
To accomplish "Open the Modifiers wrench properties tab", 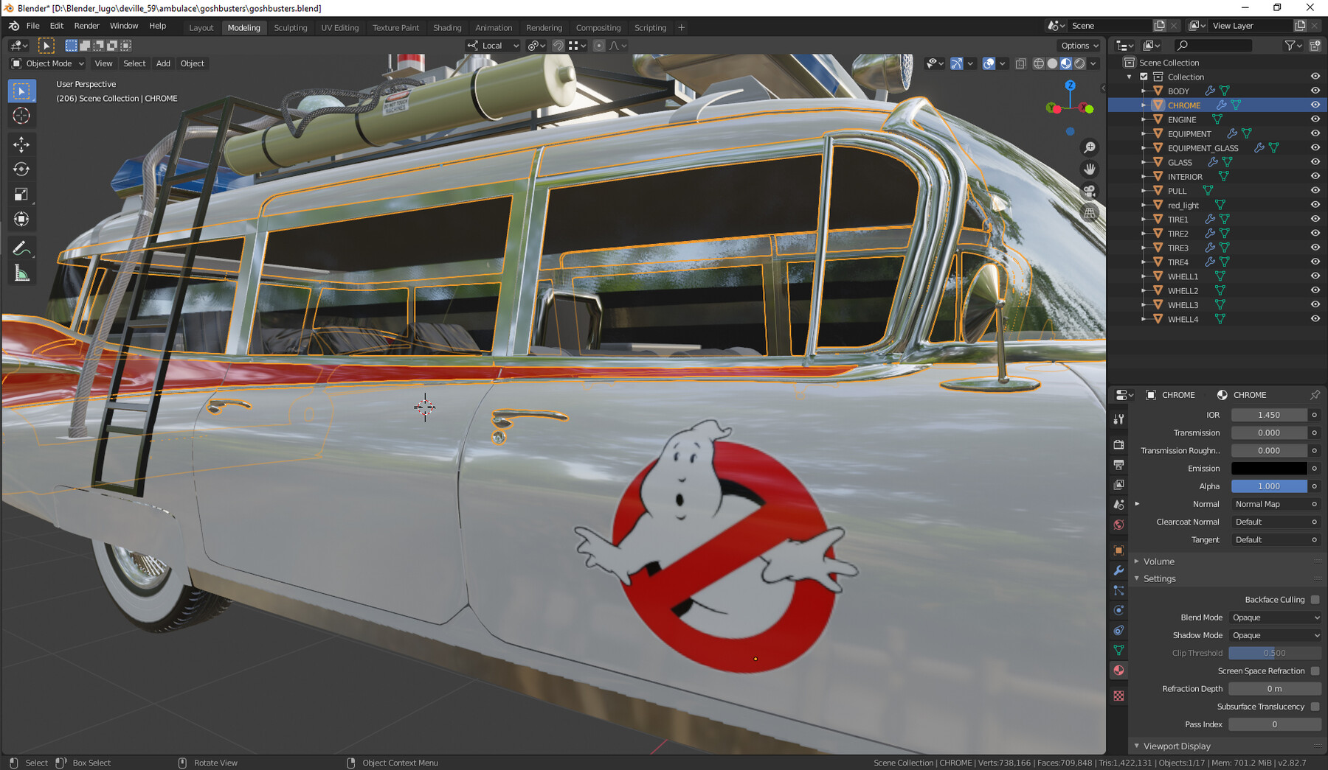I will point(1118,570).
